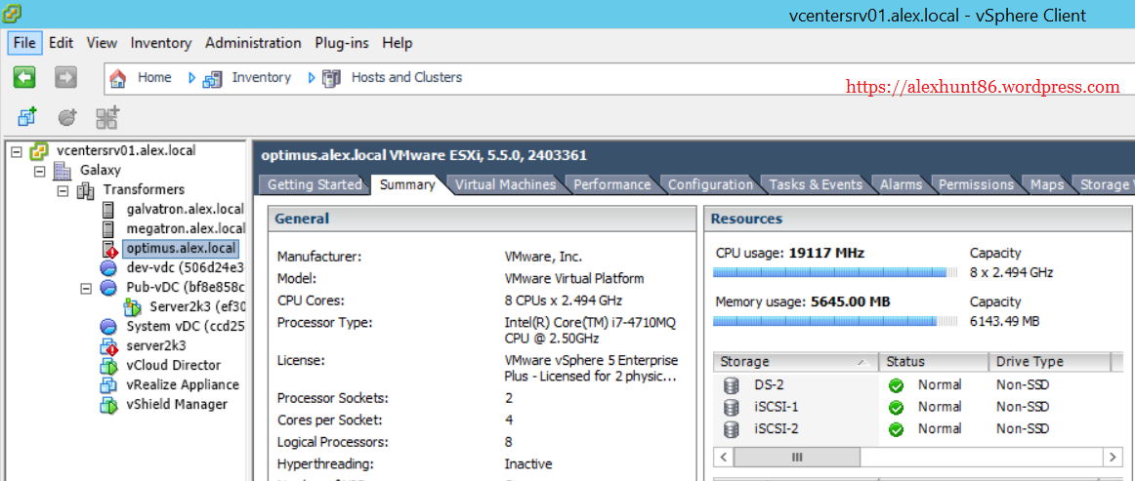Click the vShield Manager VM icon
Image resolution: width=1135 pixels, height=481 pixels.
click(x=108, y=404)
